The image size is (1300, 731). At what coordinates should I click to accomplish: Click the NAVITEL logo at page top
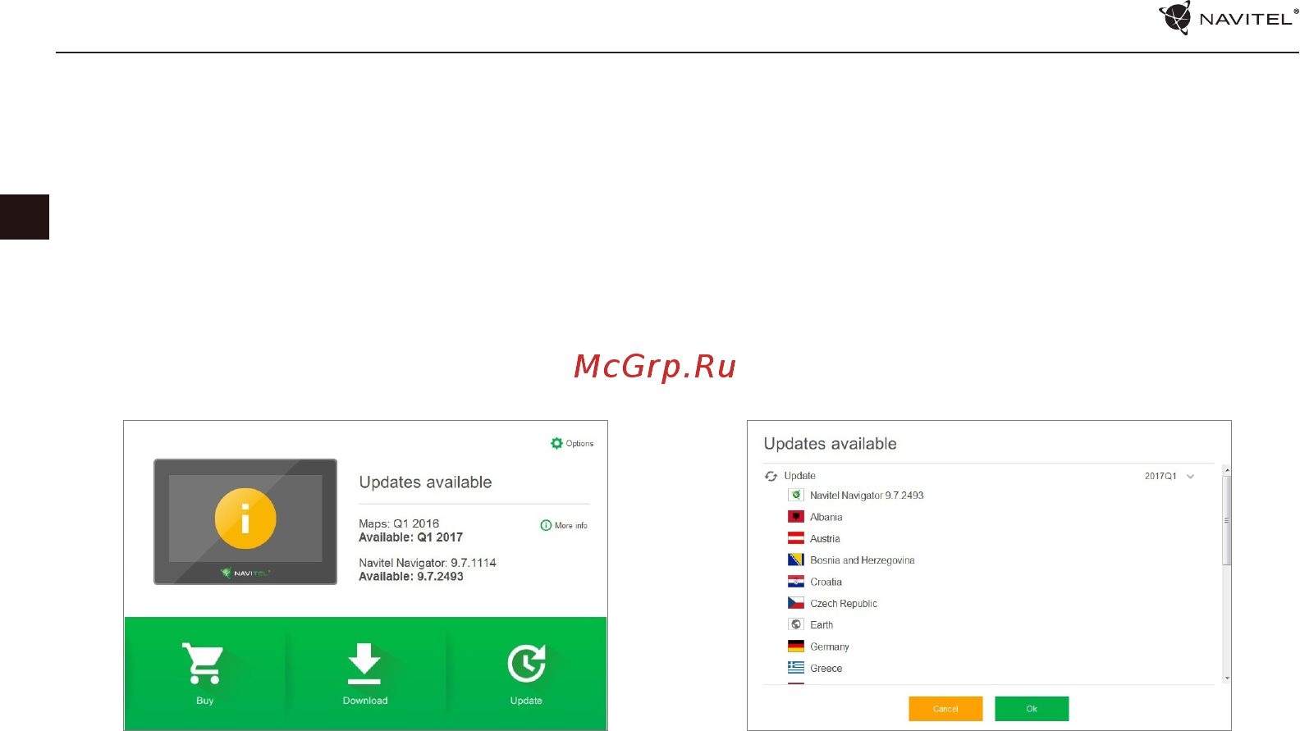(1228, 18)
